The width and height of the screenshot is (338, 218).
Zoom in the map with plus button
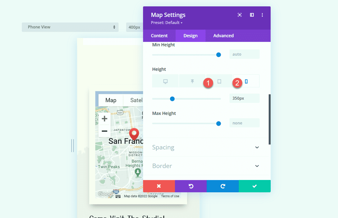tap(105, 119)
